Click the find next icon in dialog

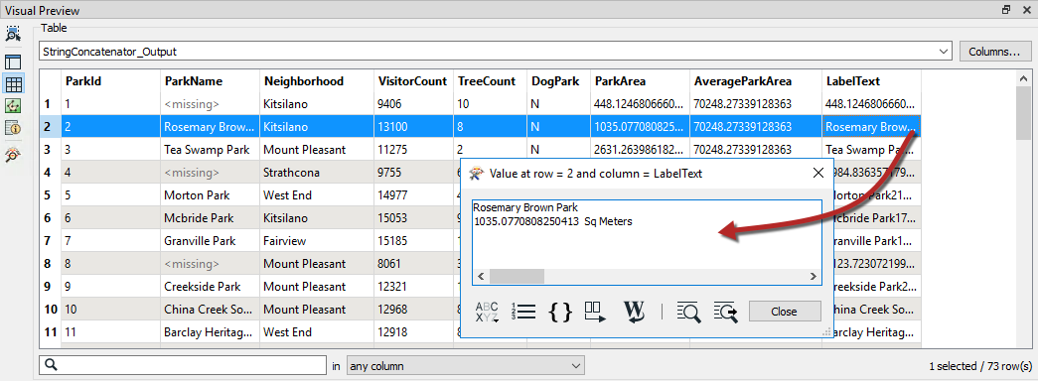pos(725,312)
